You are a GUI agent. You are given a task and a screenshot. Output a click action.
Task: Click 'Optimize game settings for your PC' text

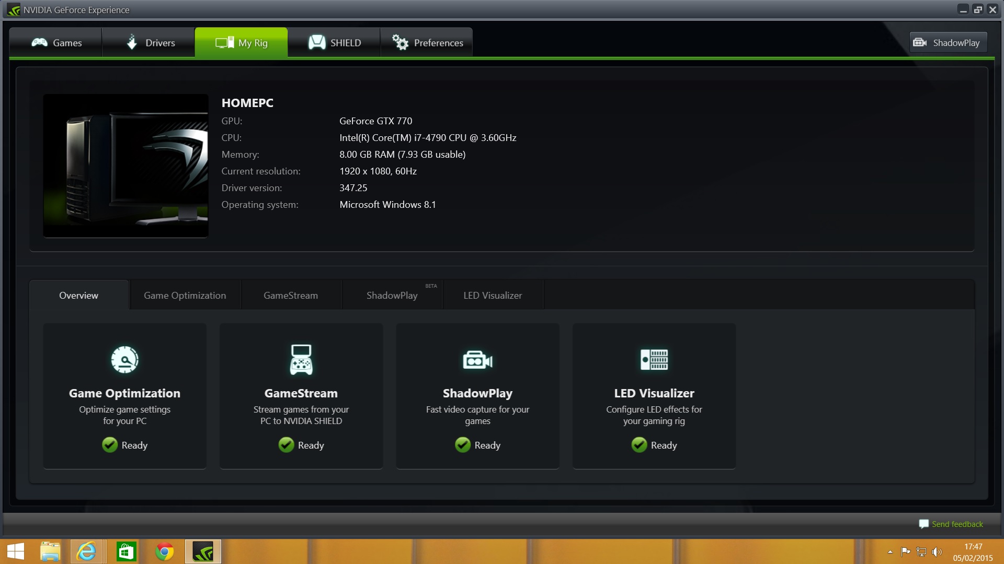coord(124,415)
